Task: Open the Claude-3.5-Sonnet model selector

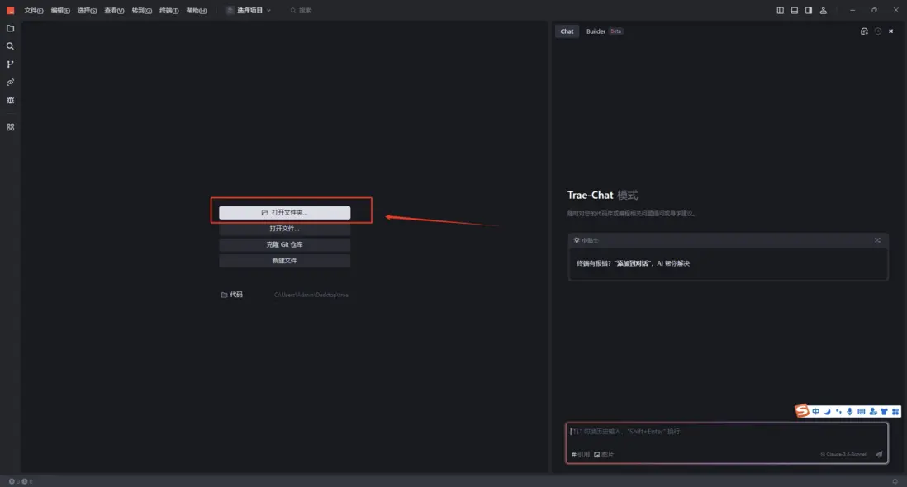Action: pos(843,455)
